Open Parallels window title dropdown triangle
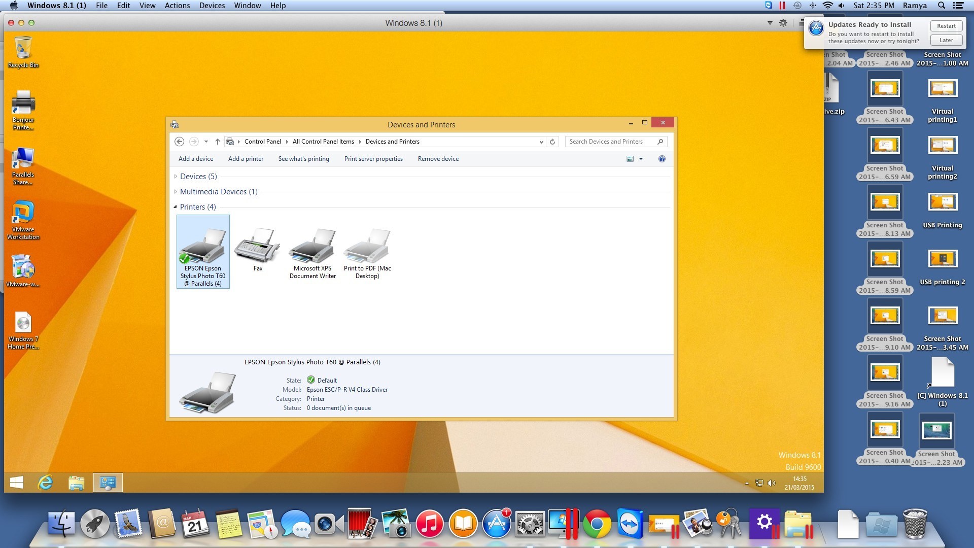974x548 pixels. (770, 23)
